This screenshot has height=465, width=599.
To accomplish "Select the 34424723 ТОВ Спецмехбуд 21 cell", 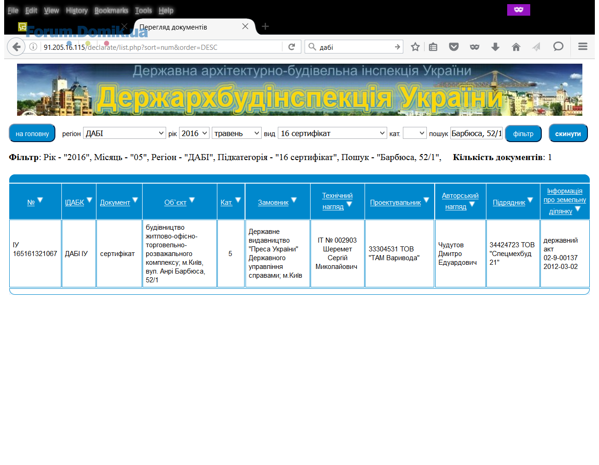I will point(513,254).
